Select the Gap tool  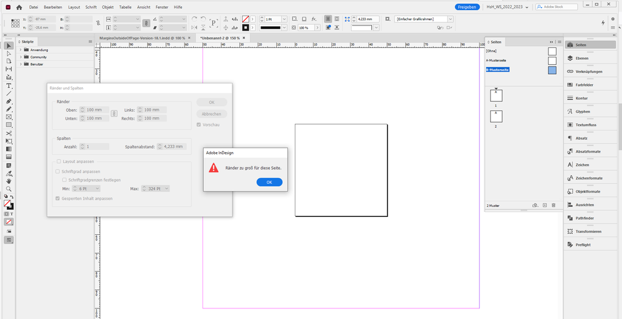9,69
